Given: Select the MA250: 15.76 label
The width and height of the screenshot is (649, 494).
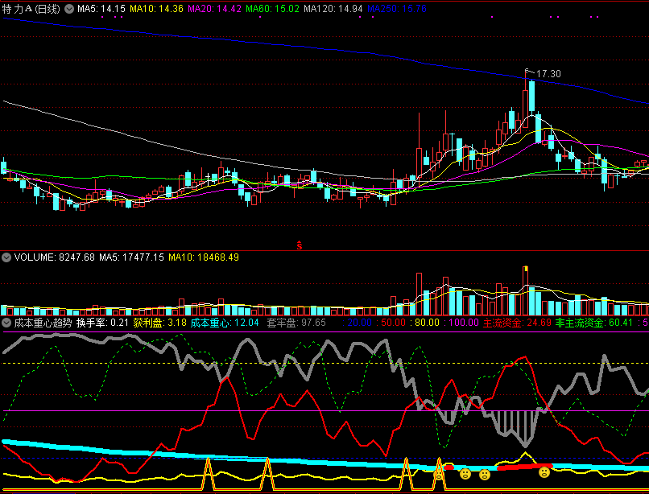Looking at the screenshot, I should coord(397,9).
